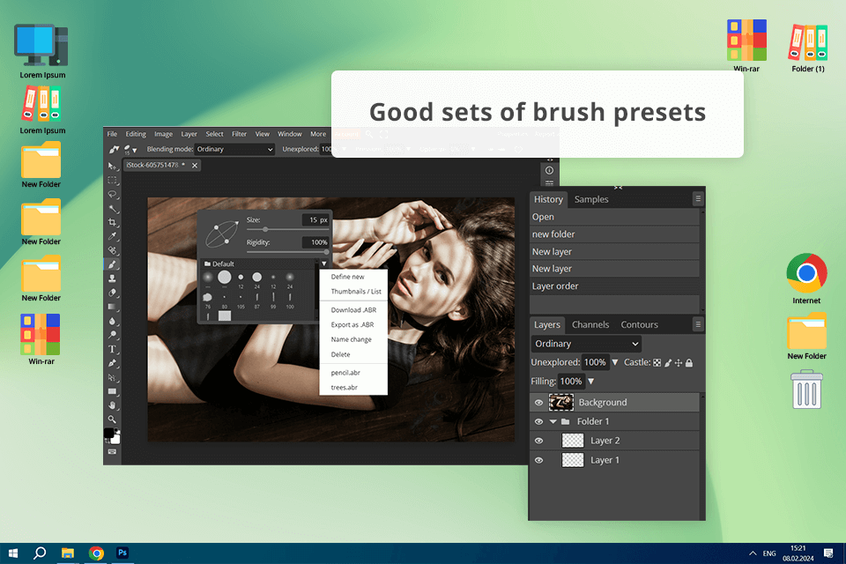Collapse the Folder 1 layer group
Viewport: 846px width, 564px height.
click(553, 422)
